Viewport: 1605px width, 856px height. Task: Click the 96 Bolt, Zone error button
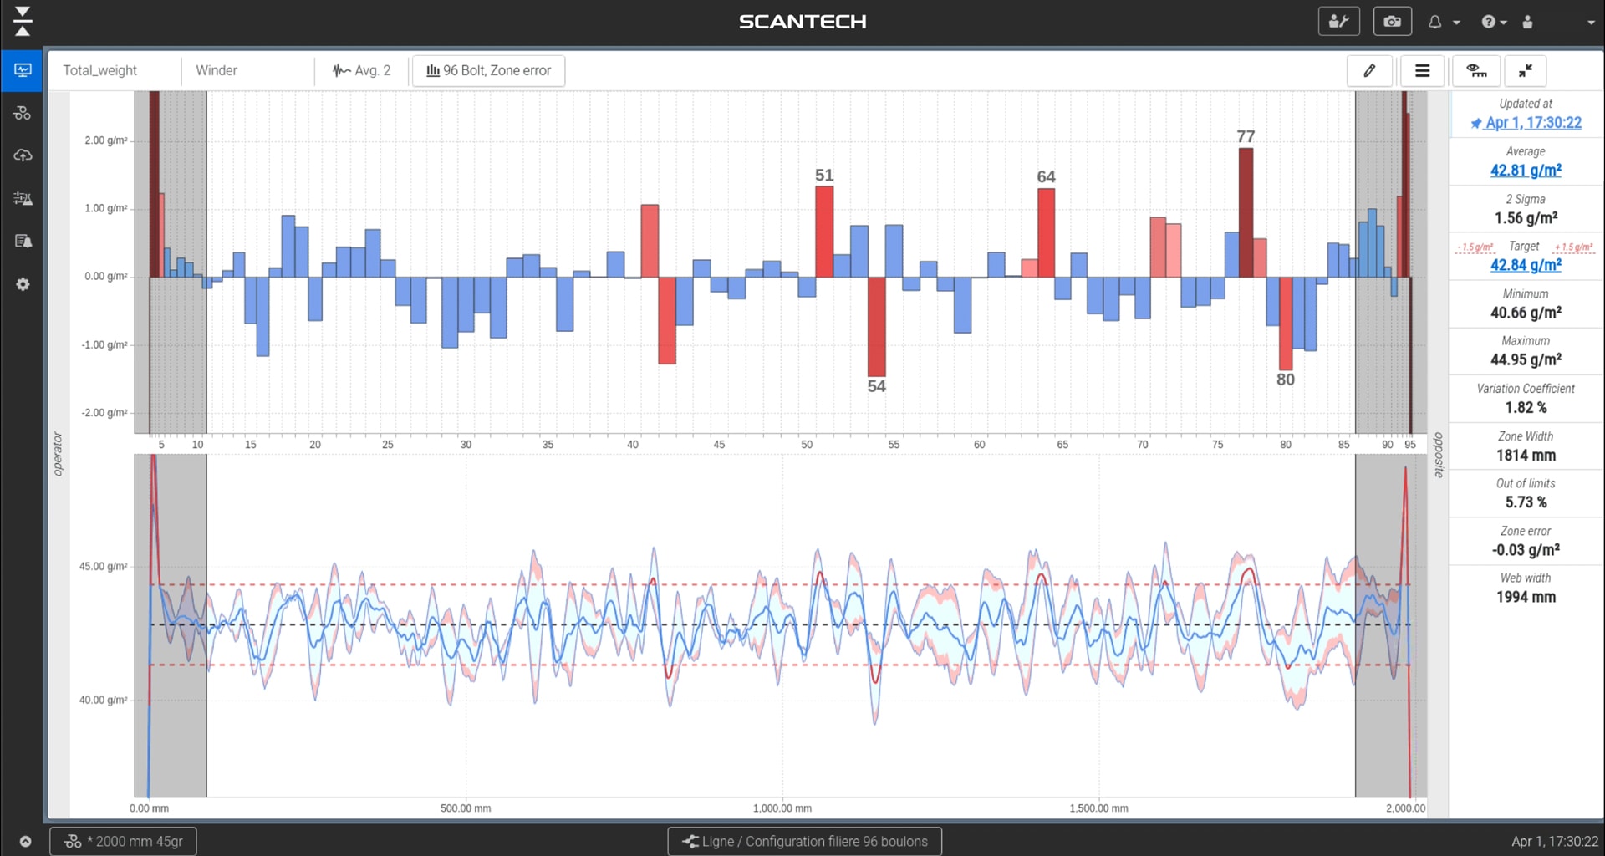489,71
